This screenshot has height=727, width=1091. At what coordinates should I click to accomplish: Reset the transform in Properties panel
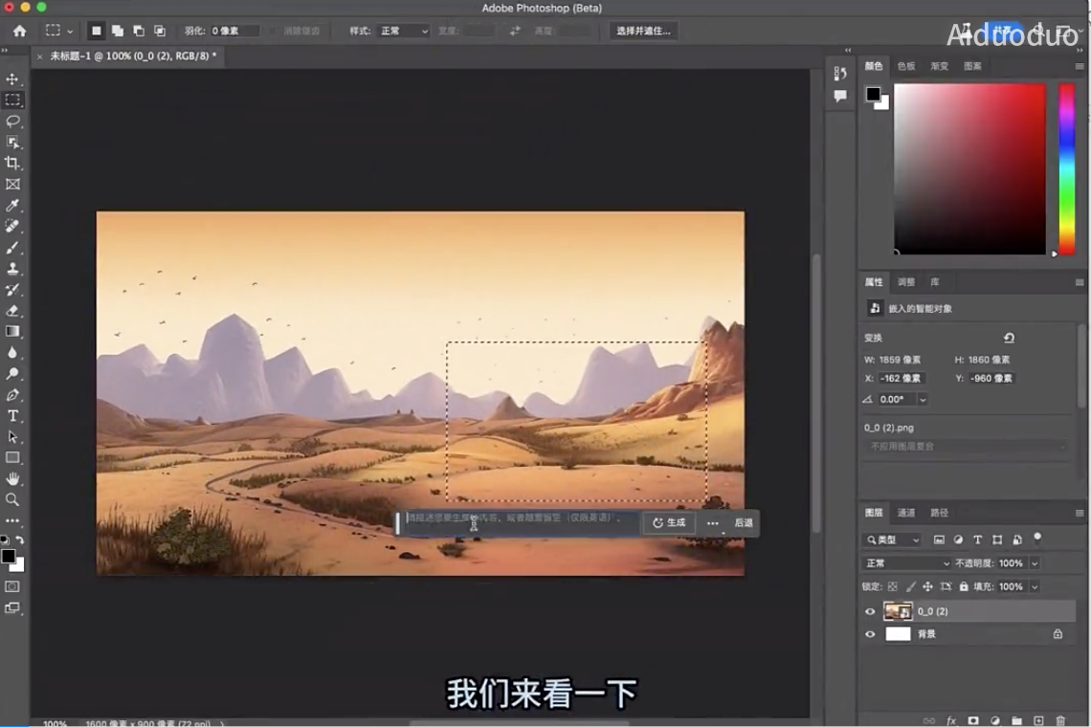pyautogui.click(x=1009, y=338)
